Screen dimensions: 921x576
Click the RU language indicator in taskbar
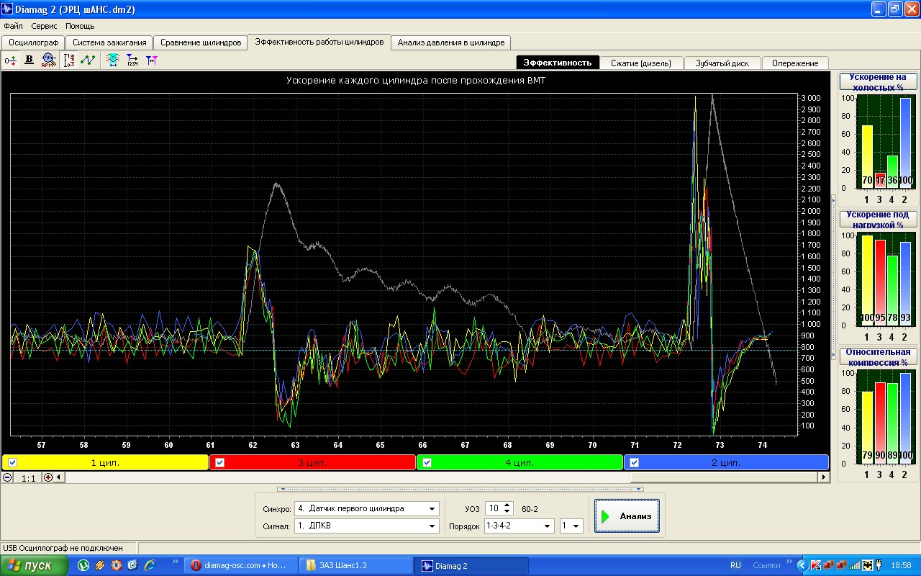pyautogui.click(x=735, y=566)
